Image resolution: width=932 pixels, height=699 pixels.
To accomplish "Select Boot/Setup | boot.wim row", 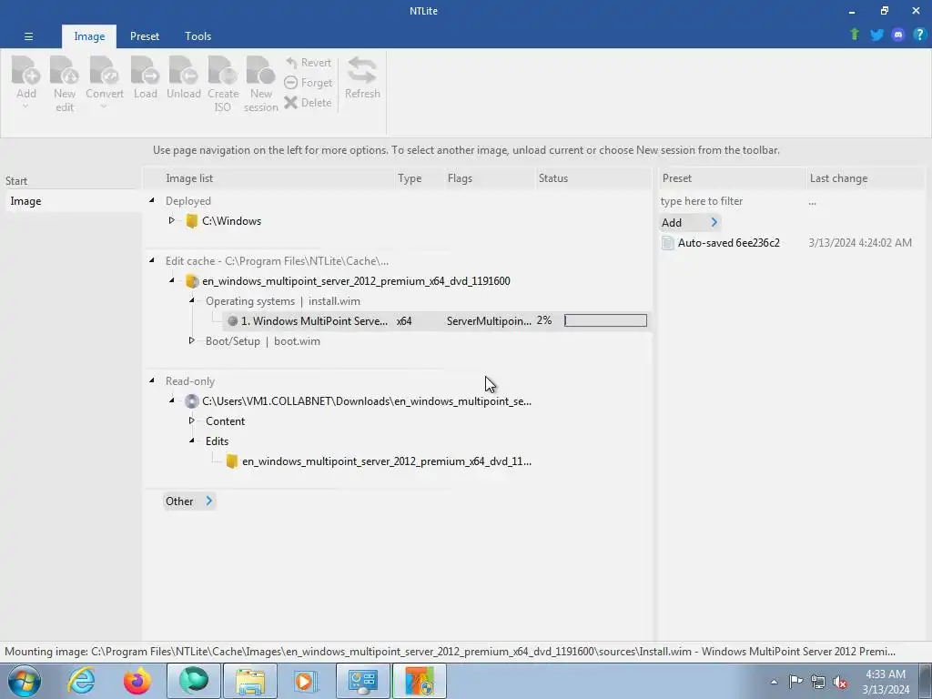I will 263,341.
